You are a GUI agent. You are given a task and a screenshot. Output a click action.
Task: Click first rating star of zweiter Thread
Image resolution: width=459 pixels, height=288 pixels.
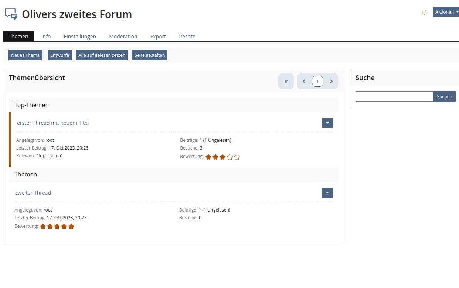pyautogui.click(x=43, y=226)
